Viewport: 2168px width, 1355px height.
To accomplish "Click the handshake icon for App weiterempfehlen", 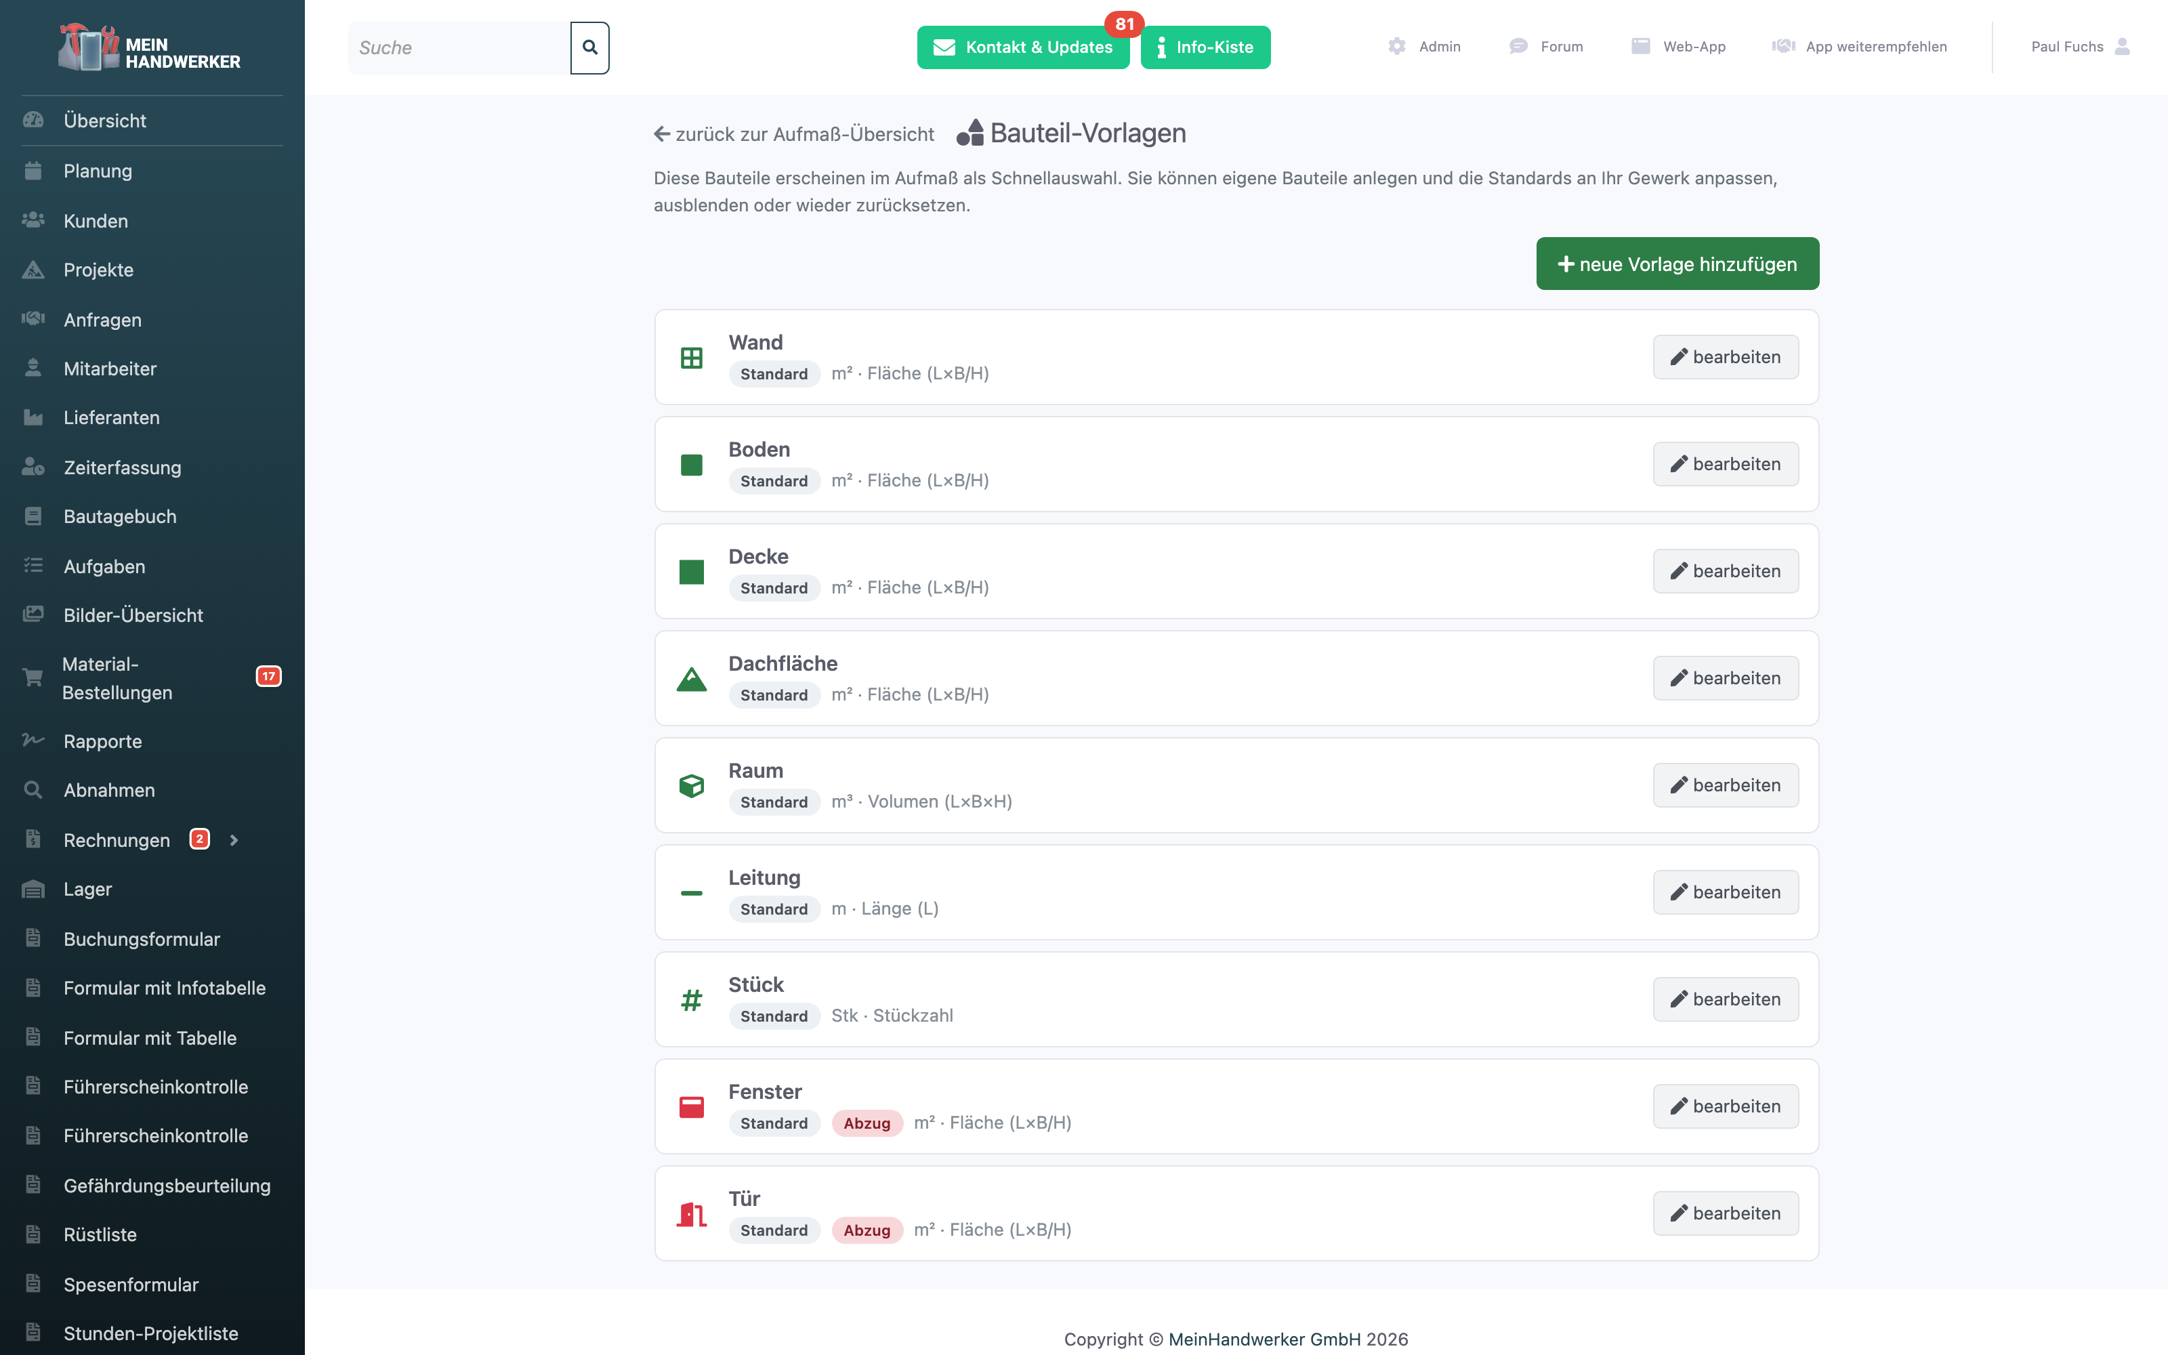I will coord(1783,47).
